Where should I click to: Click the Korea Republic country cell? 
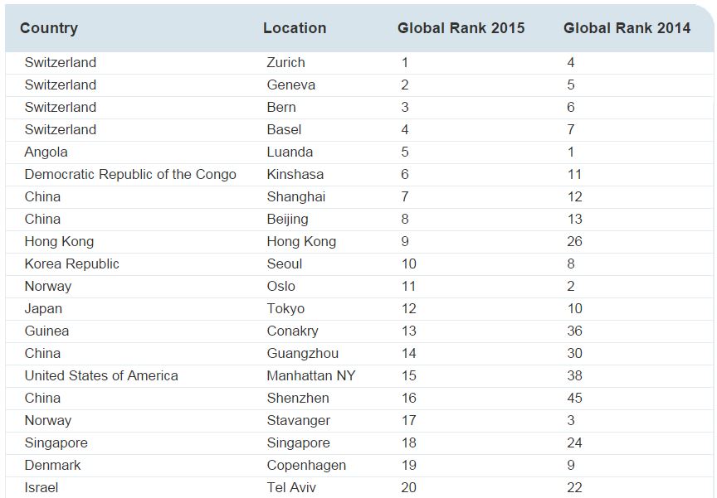[x=72, y=264]
